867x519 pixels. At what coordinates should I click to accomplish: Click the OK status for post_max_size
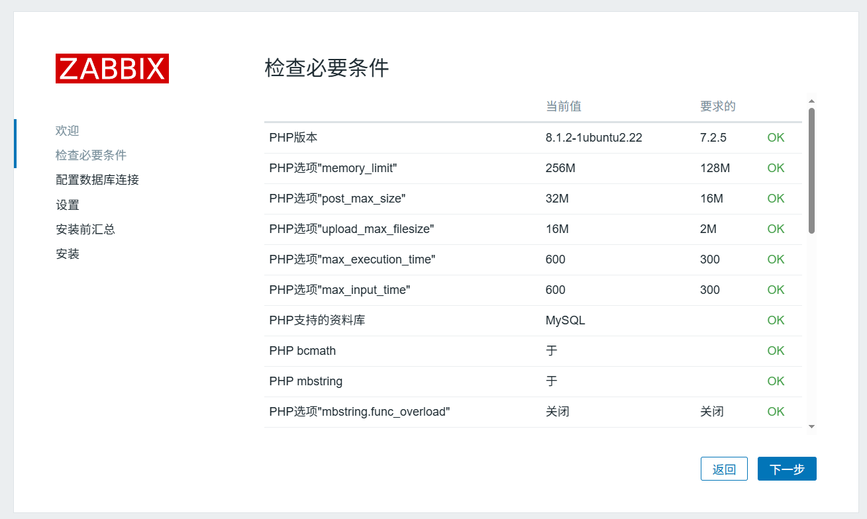pyautogui.click(x=776, y=199)
